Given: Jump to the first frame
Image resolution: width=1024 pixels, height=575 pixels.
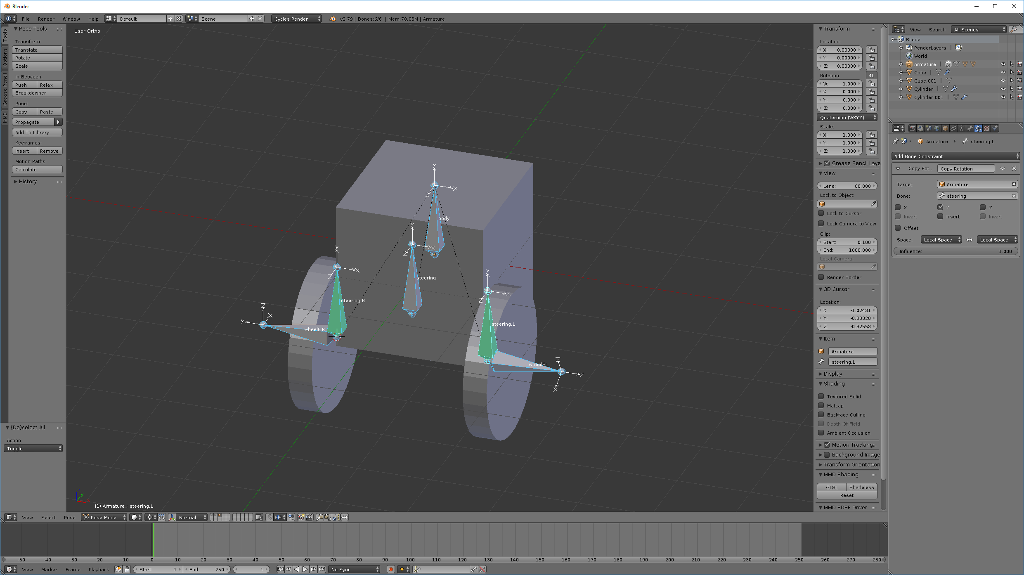Looking at the screenshot, I should tap(280, 569).
